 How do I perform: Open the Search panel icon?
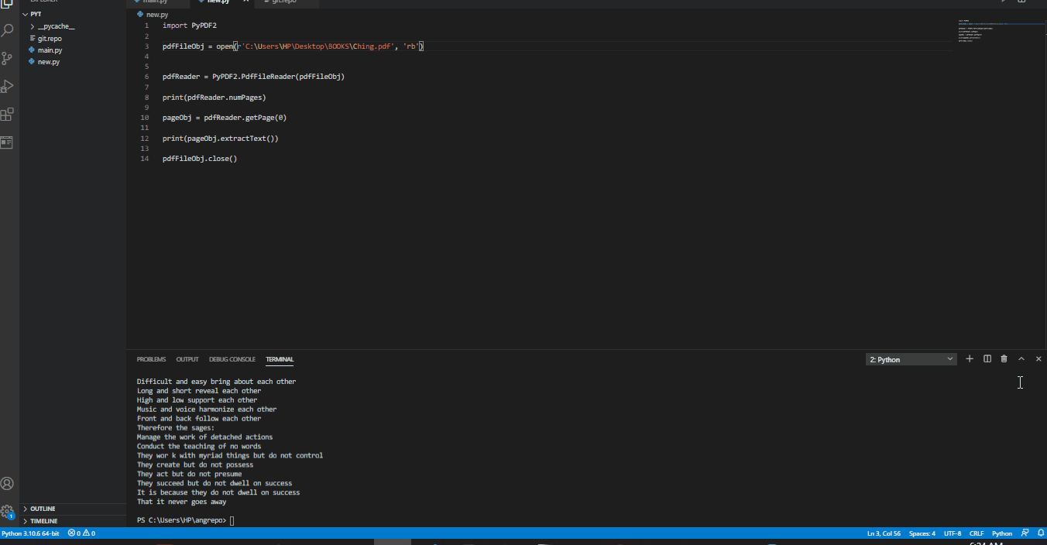[x=8, y=30]
